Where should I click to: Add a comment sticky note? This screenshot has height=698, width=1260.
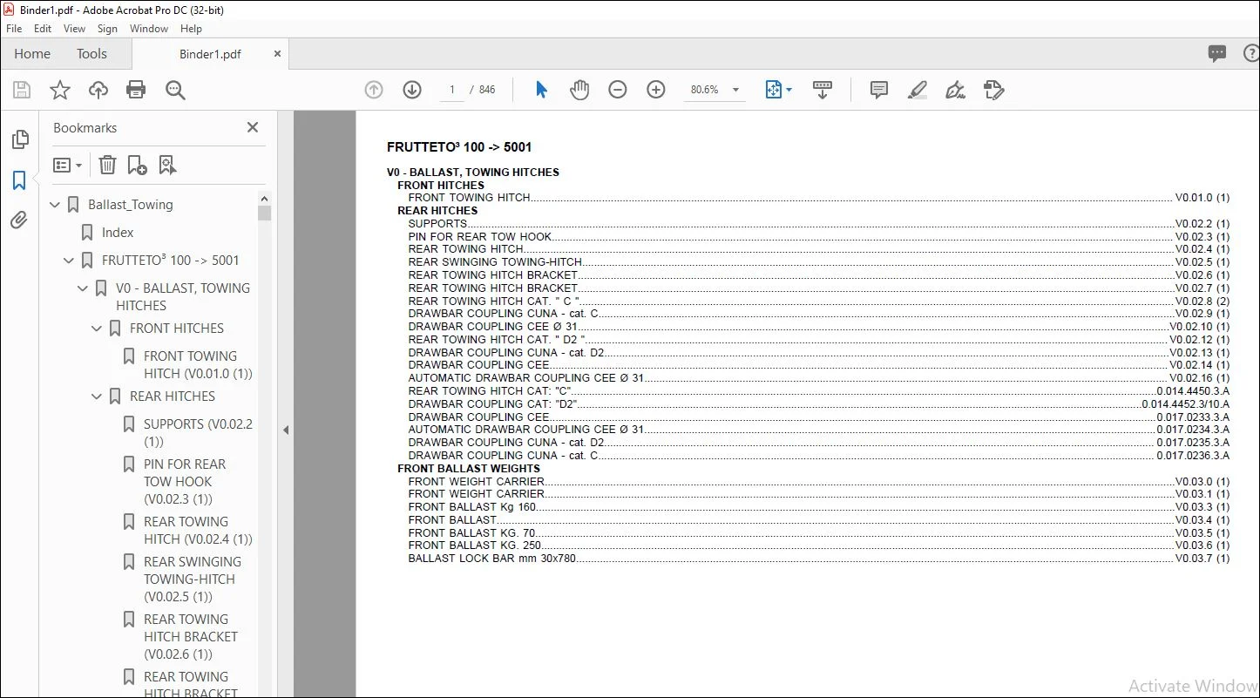(879, 90)
